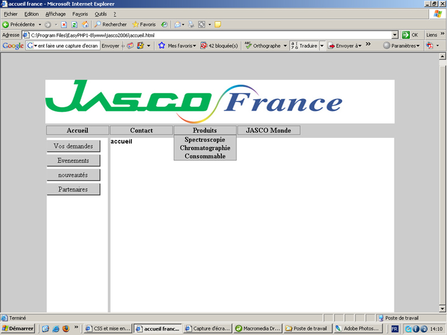This screenshot has width=447, height=335.
Task: Launch Internet Explorer from quick launch
Action: [56, 329]
